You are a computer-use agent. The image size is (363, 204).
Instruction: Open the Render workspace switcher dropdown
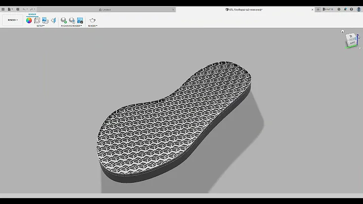click(13, 20)
